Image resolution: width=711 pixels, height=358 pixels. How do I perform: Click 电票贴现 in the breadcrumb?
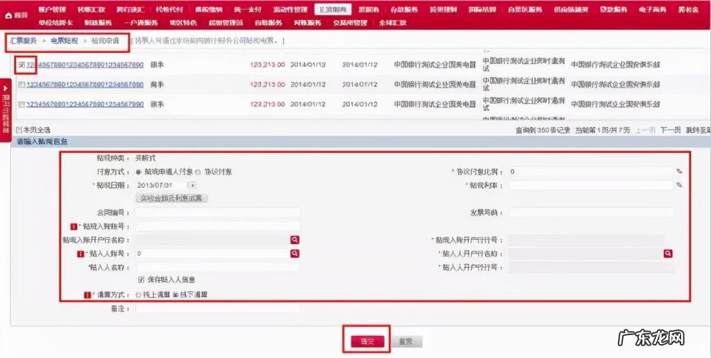(x=65, y=41)
